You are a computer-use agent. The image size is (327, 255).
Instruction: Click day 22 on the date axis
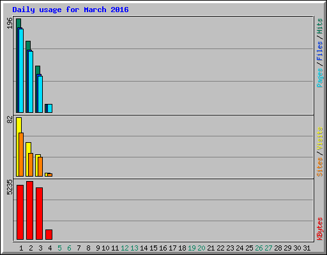click(x=220, y=248)
